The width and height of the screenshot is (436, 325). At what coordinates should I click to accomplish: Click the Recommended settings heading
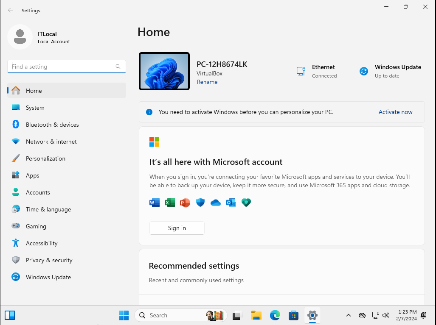pos(194,266)
